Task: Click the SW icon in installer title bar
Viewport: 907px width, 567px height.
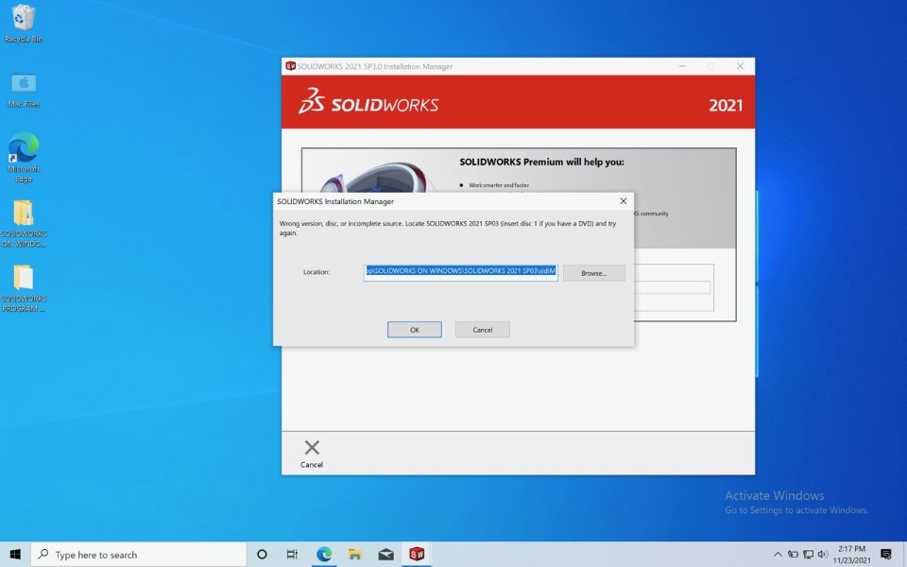Action: (x=290, y=66)
